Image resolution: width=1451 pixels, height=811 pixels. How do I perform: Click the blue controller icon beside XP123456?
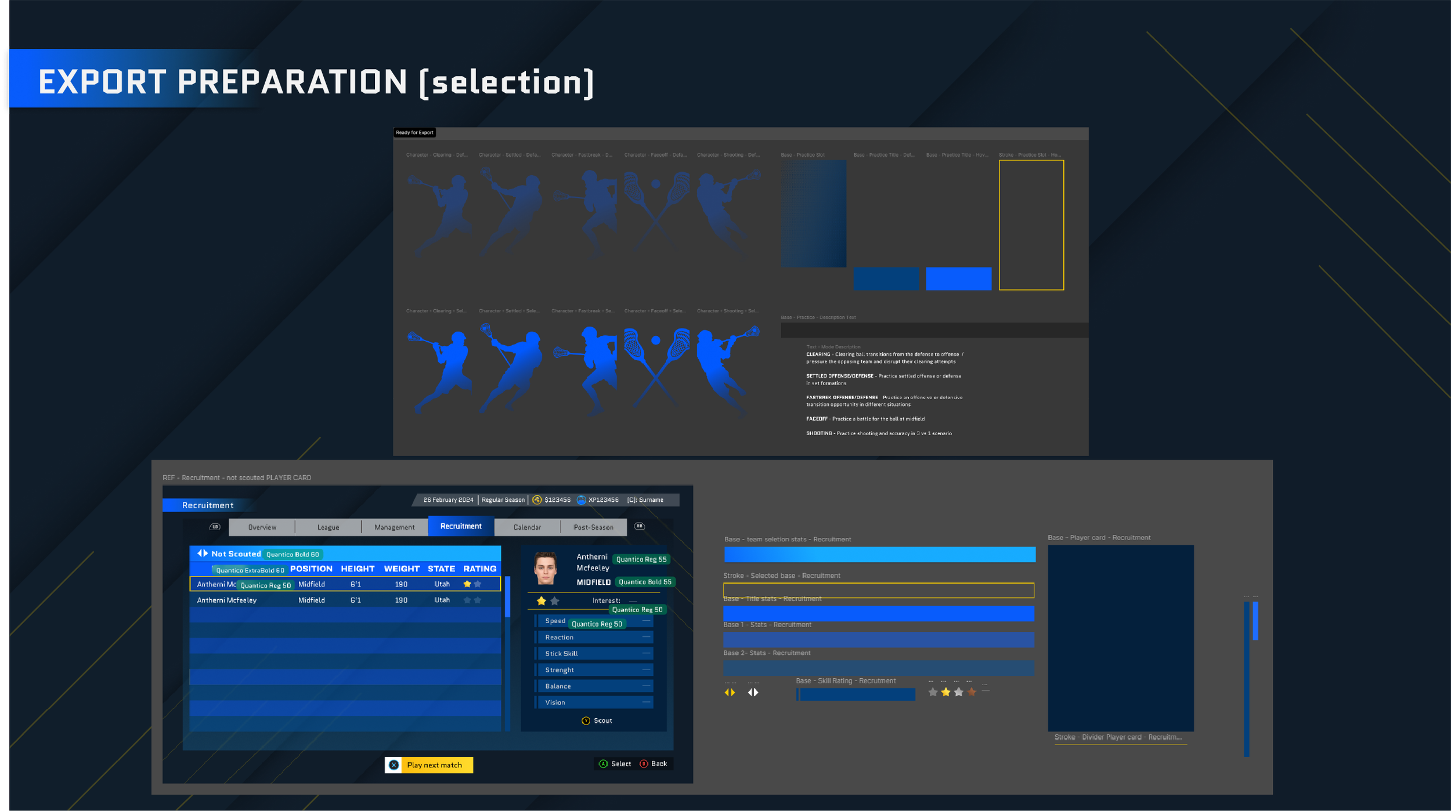(x=581, y=500)
